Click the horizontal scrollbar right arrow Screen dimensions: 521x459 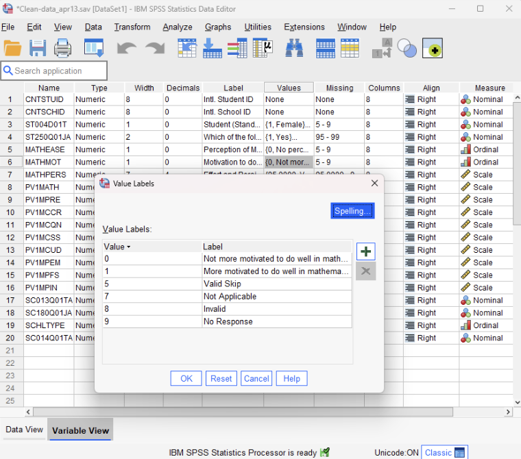coord(508,412)
